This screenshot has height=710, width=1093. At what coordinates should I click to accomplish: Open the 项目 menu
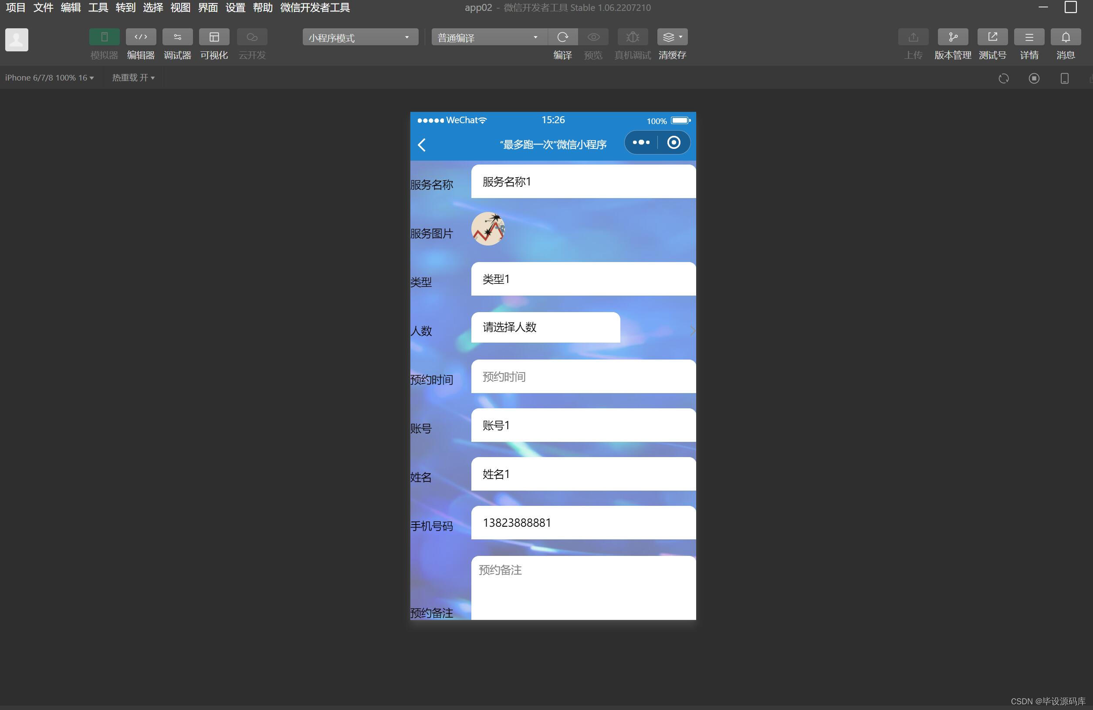(16, 7)
